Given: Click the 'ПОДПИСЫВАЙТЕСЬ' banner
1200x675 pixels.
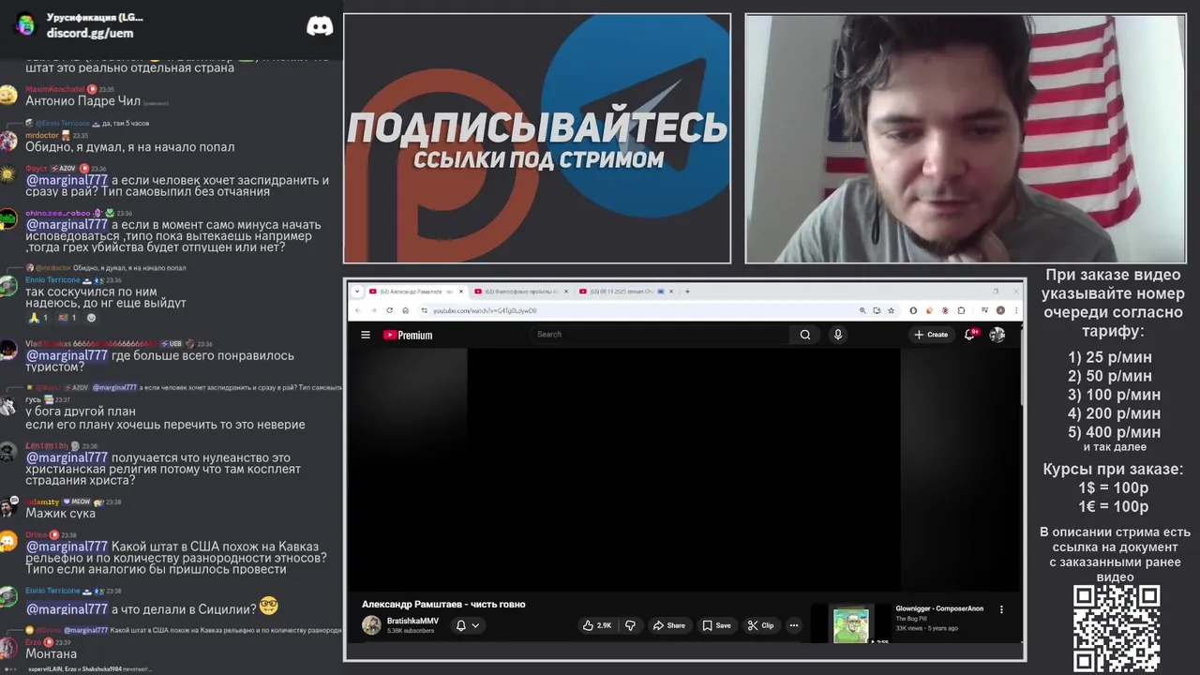Looking at the screenshot, I should tap(537, 127).
